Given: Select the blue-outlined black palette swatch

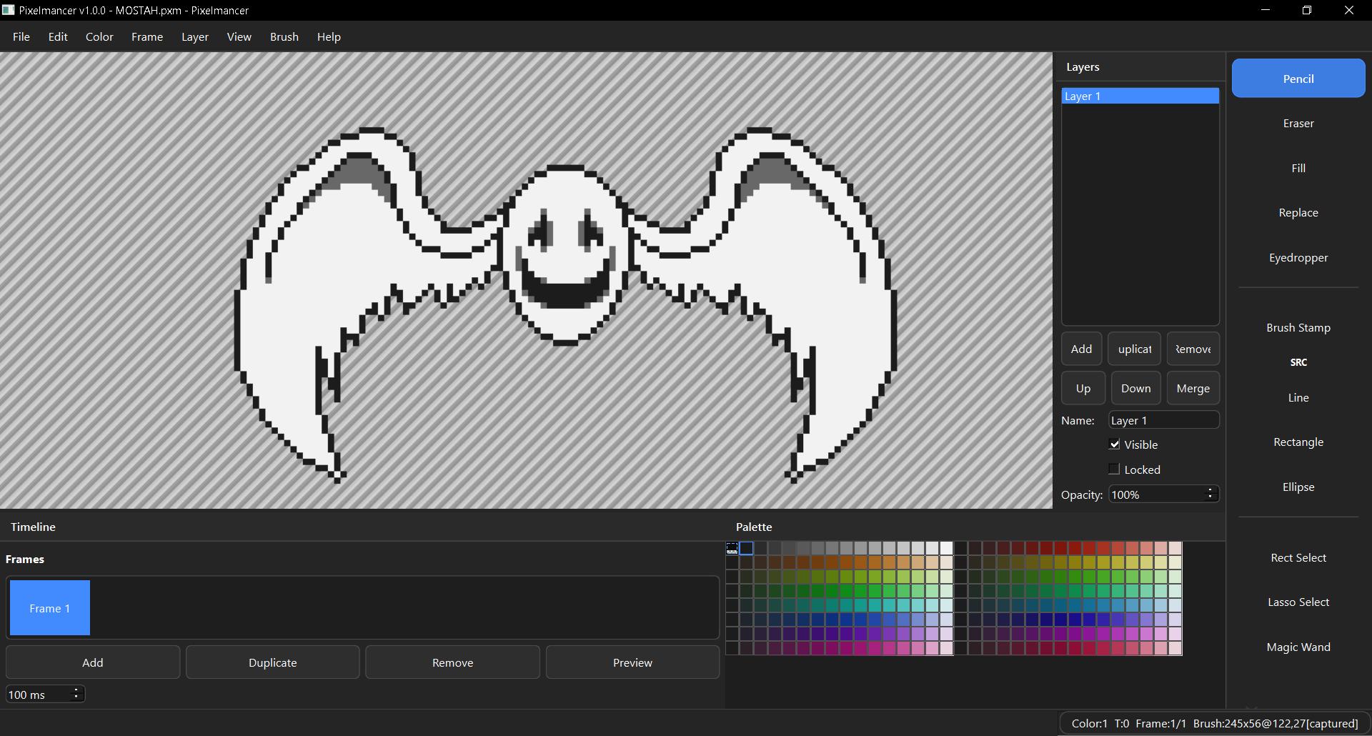Looking at the screenshot, I should tap(747, 548).
